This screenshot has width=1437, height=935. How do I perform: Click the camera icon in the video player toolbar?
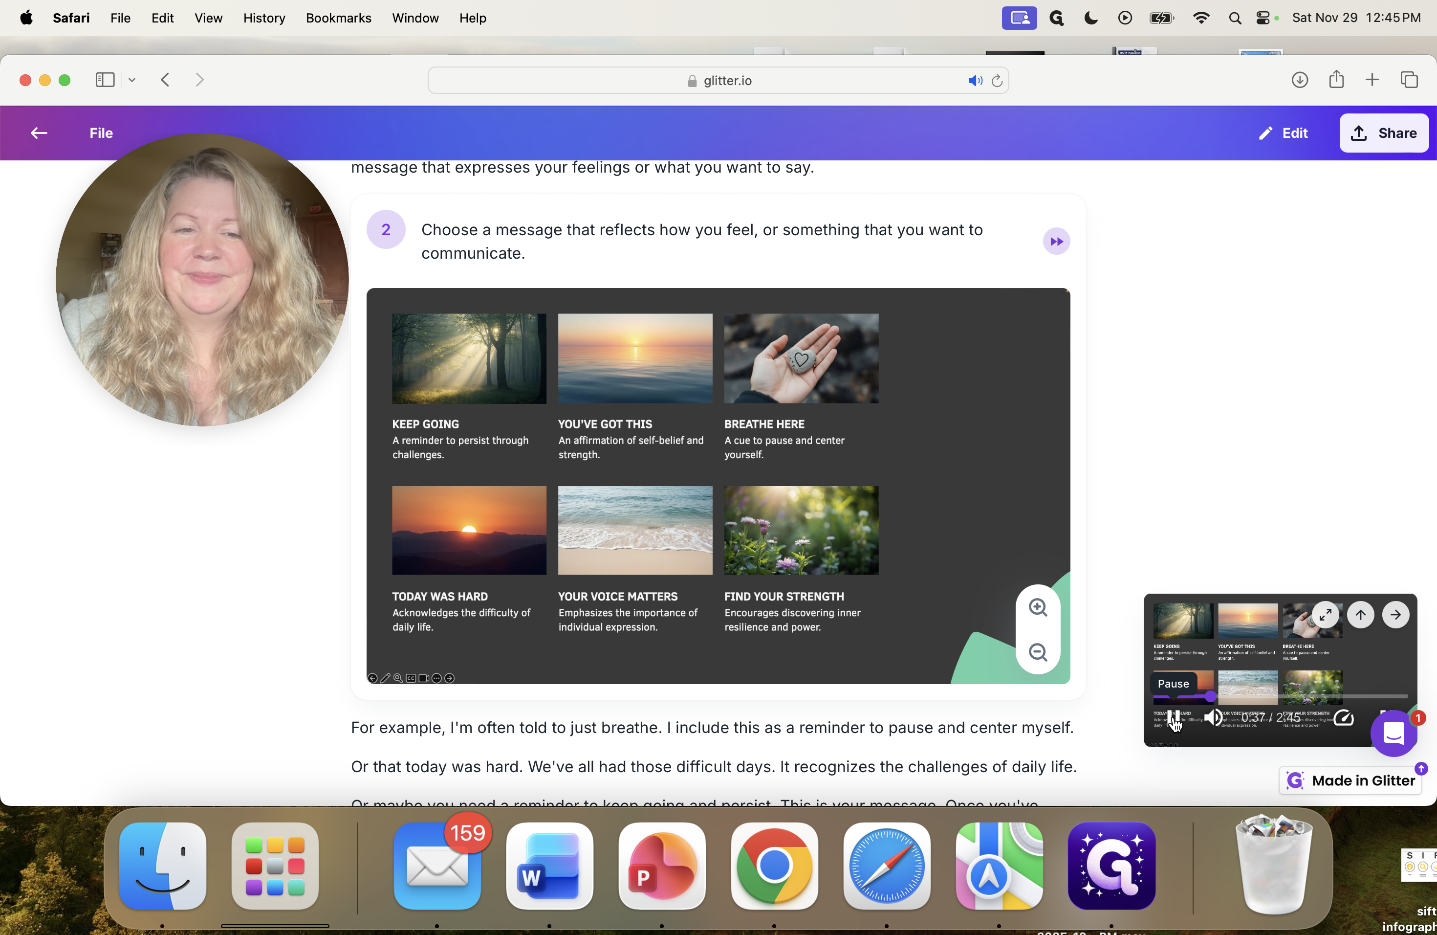coord(423,678)
